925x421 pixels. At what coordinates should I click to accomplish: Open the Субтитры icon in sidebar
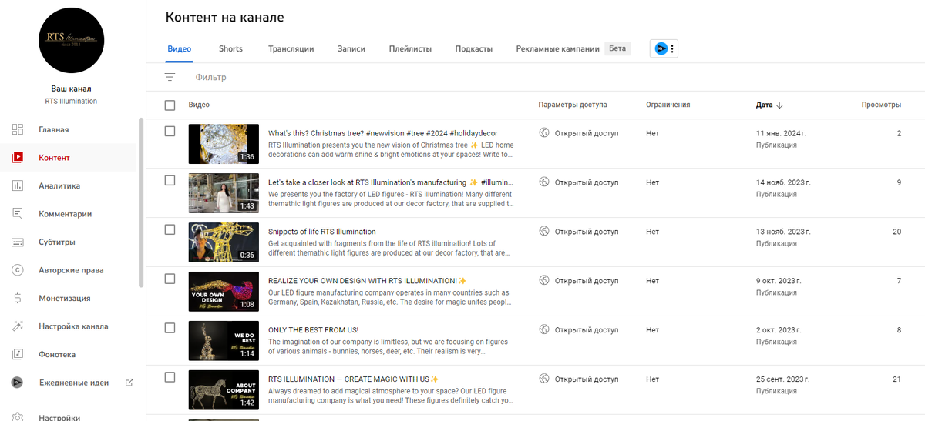pos(17,242)
